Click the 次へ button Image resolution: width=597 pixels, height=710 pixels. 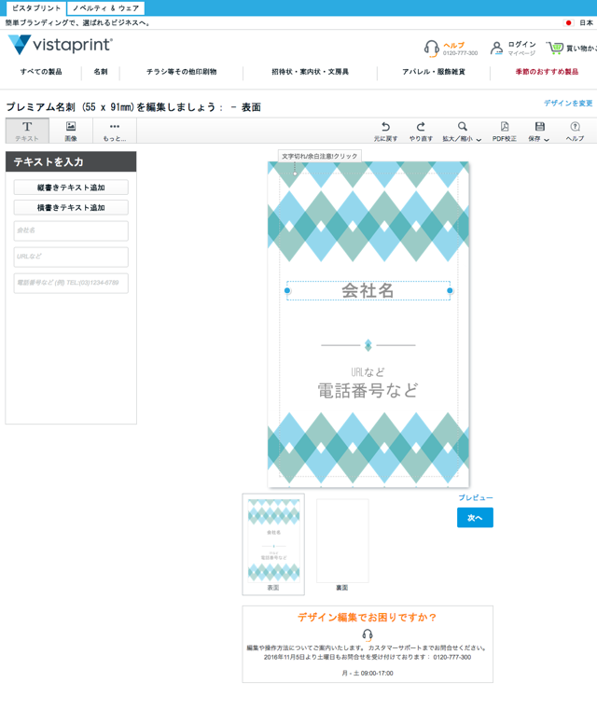(x=475, y=518)
